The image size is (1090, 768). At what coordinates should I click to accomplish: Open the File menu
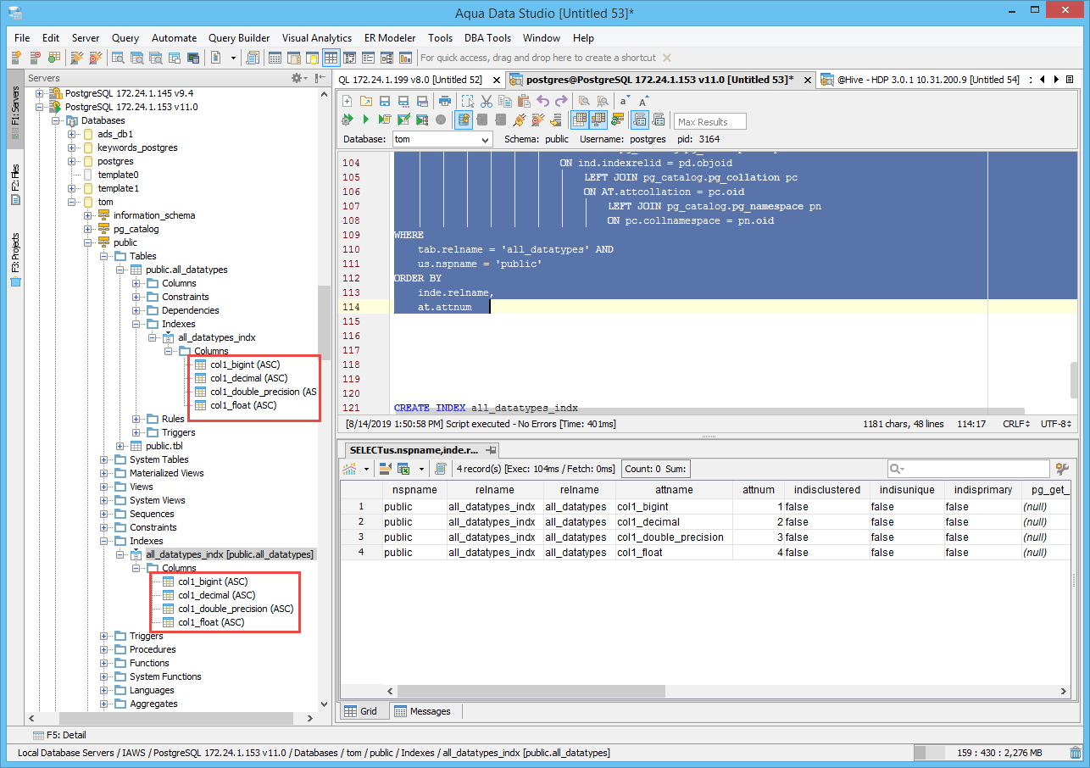coord(22,38)
